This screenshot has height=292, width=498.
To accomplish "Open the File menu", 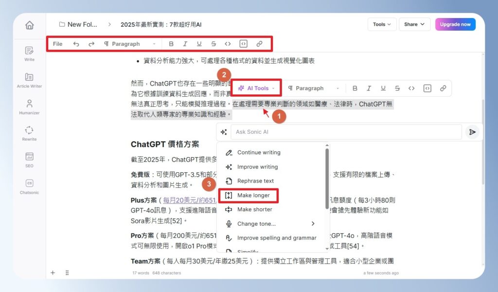I will tap(57, 44).
